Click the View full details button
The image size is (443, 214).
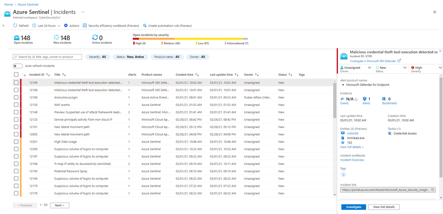point(384,207)
